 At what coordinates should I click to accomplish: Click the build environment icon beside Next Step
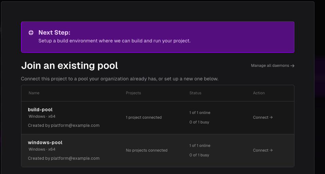pos(31,33)
